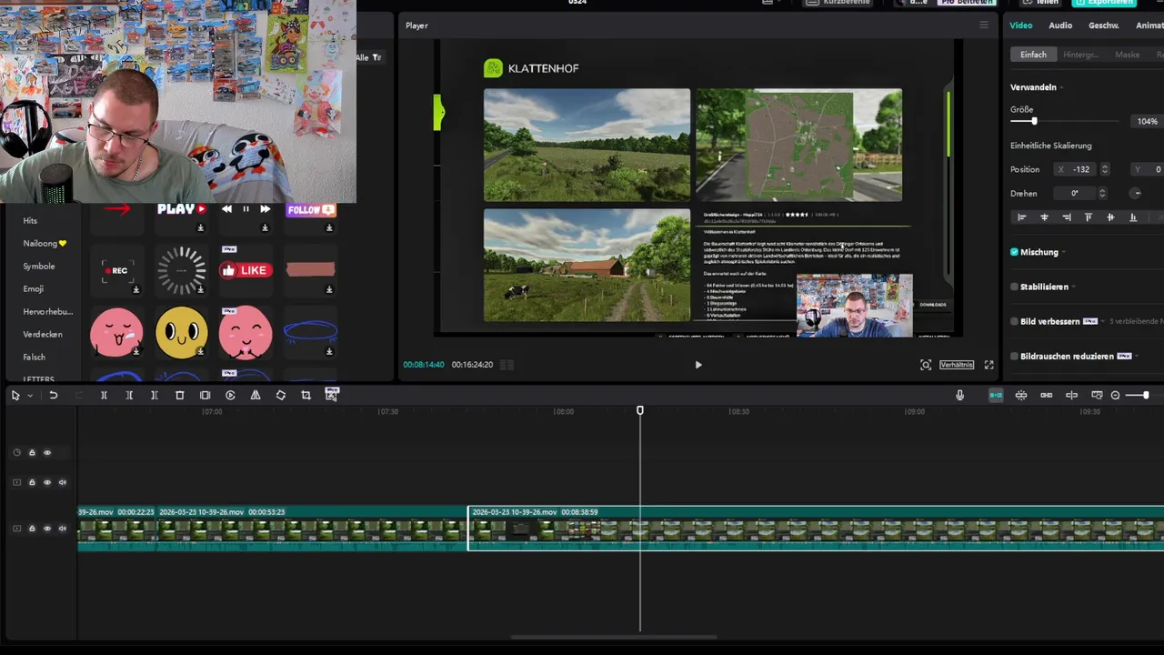Viewport: 1164px width, 655px height.
Task: Click the freeze-frame icon in timeline toolbar
Action: (205, 395)
